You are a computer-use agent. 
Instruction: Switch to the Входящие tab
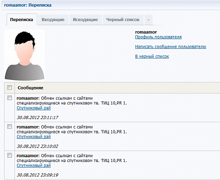(53, 20)
